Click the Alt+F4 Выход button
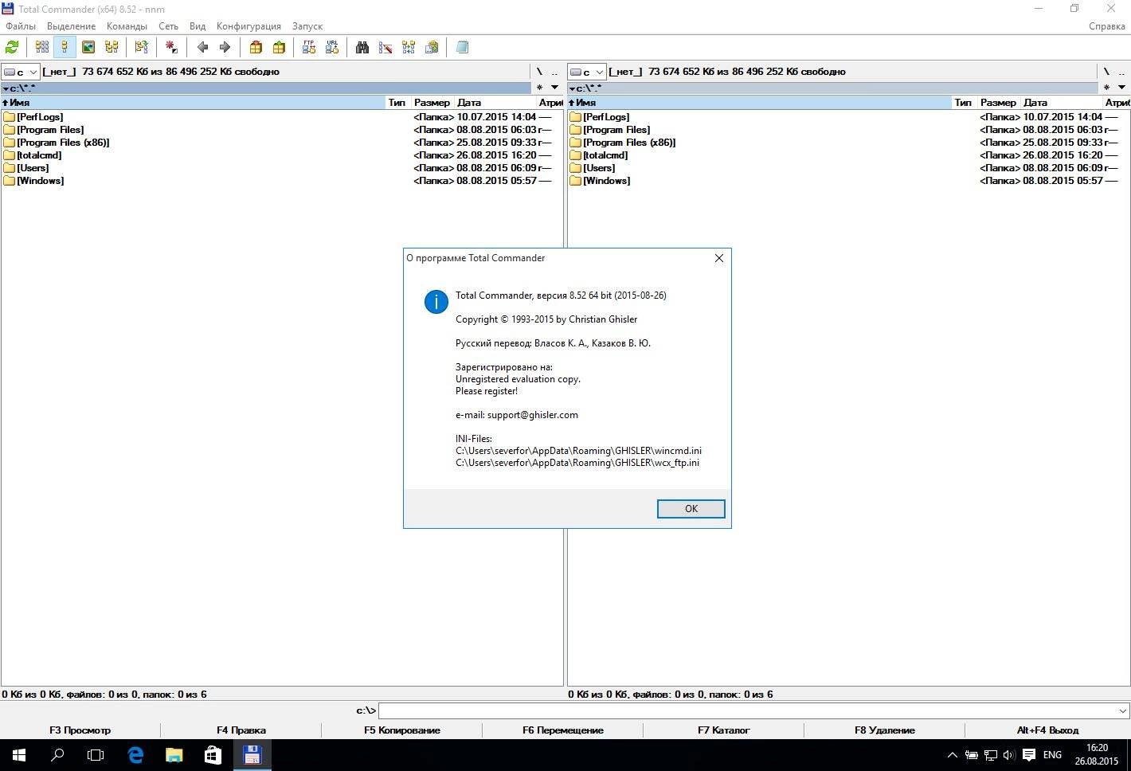The image size is (1131, 771). click(1047, 730)
